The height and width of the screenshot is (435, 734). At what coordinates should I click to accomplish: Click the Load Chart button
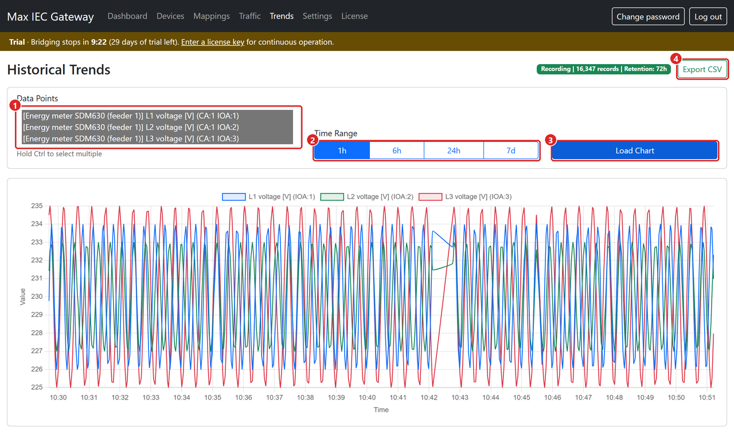coord(635,151)
